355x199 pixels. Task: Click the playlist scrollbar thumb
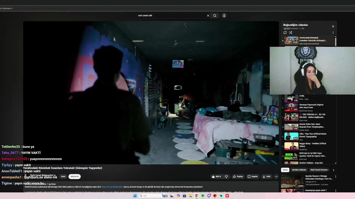(x=336, y=41)
